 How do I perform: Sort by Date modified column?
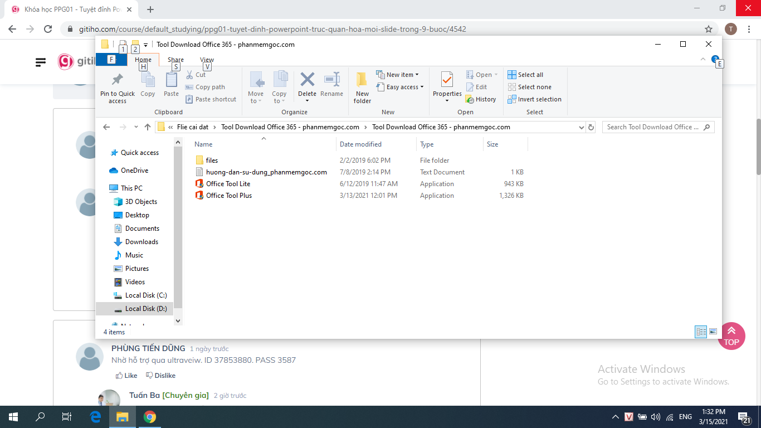pyautogui.click(x=376, y=144)
